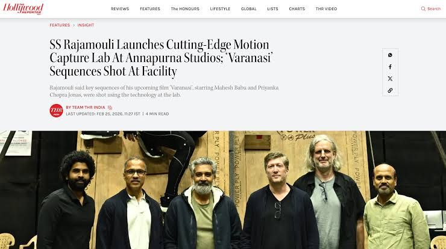Go to The Honours section
Screen dimensions: 446x249
tap(185, 9)
